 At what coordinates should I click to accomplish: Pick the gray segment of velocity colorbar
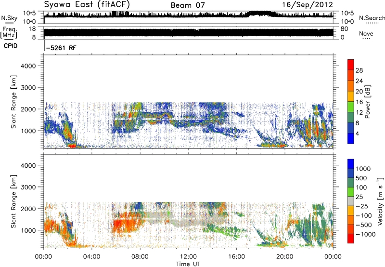[x=351, y=201]
